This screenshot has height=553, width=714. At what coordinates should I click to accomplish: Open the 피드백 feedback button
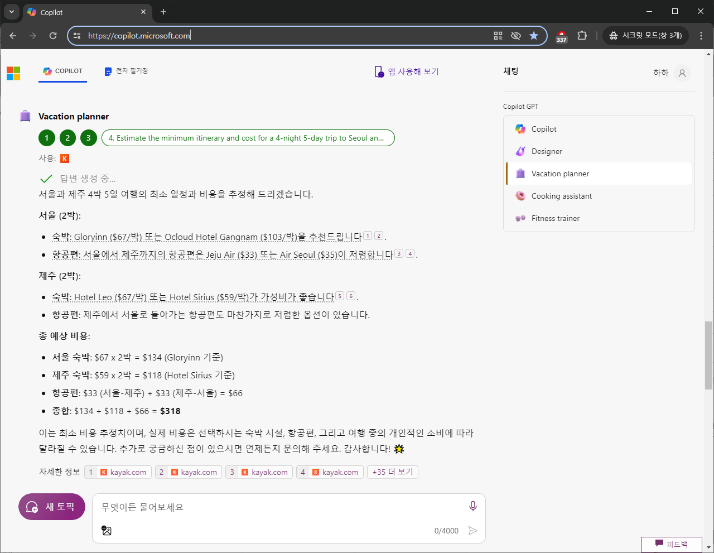(671, 544)
